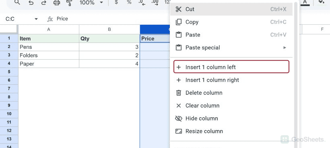Click the increase decimal places icon
The image size is (330, 148).
[155, 2]
